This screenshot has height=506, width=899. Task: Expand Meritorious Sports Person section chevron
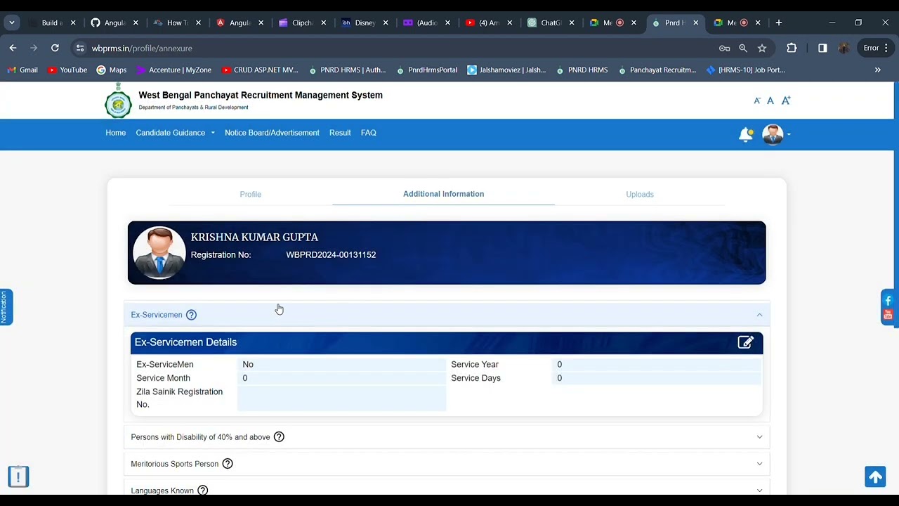759,464
